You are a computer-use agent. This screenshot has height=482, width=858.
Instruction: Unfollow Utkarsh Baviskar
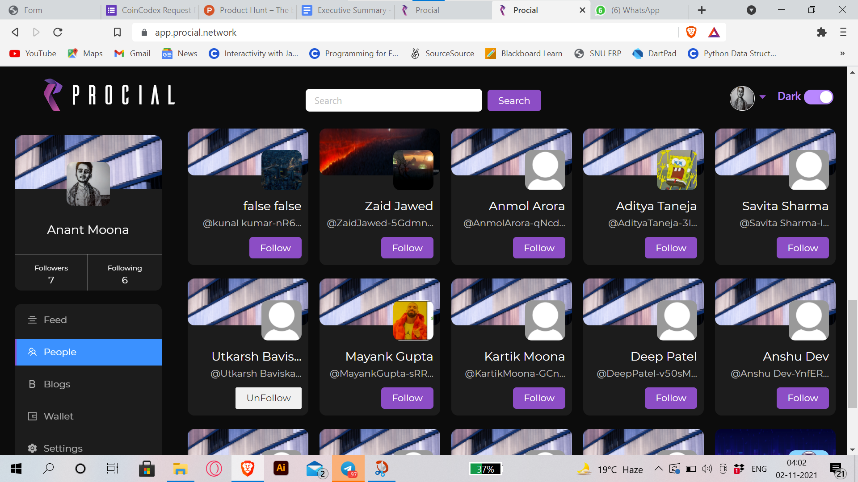pyautogui.click(x=268, y=398)
